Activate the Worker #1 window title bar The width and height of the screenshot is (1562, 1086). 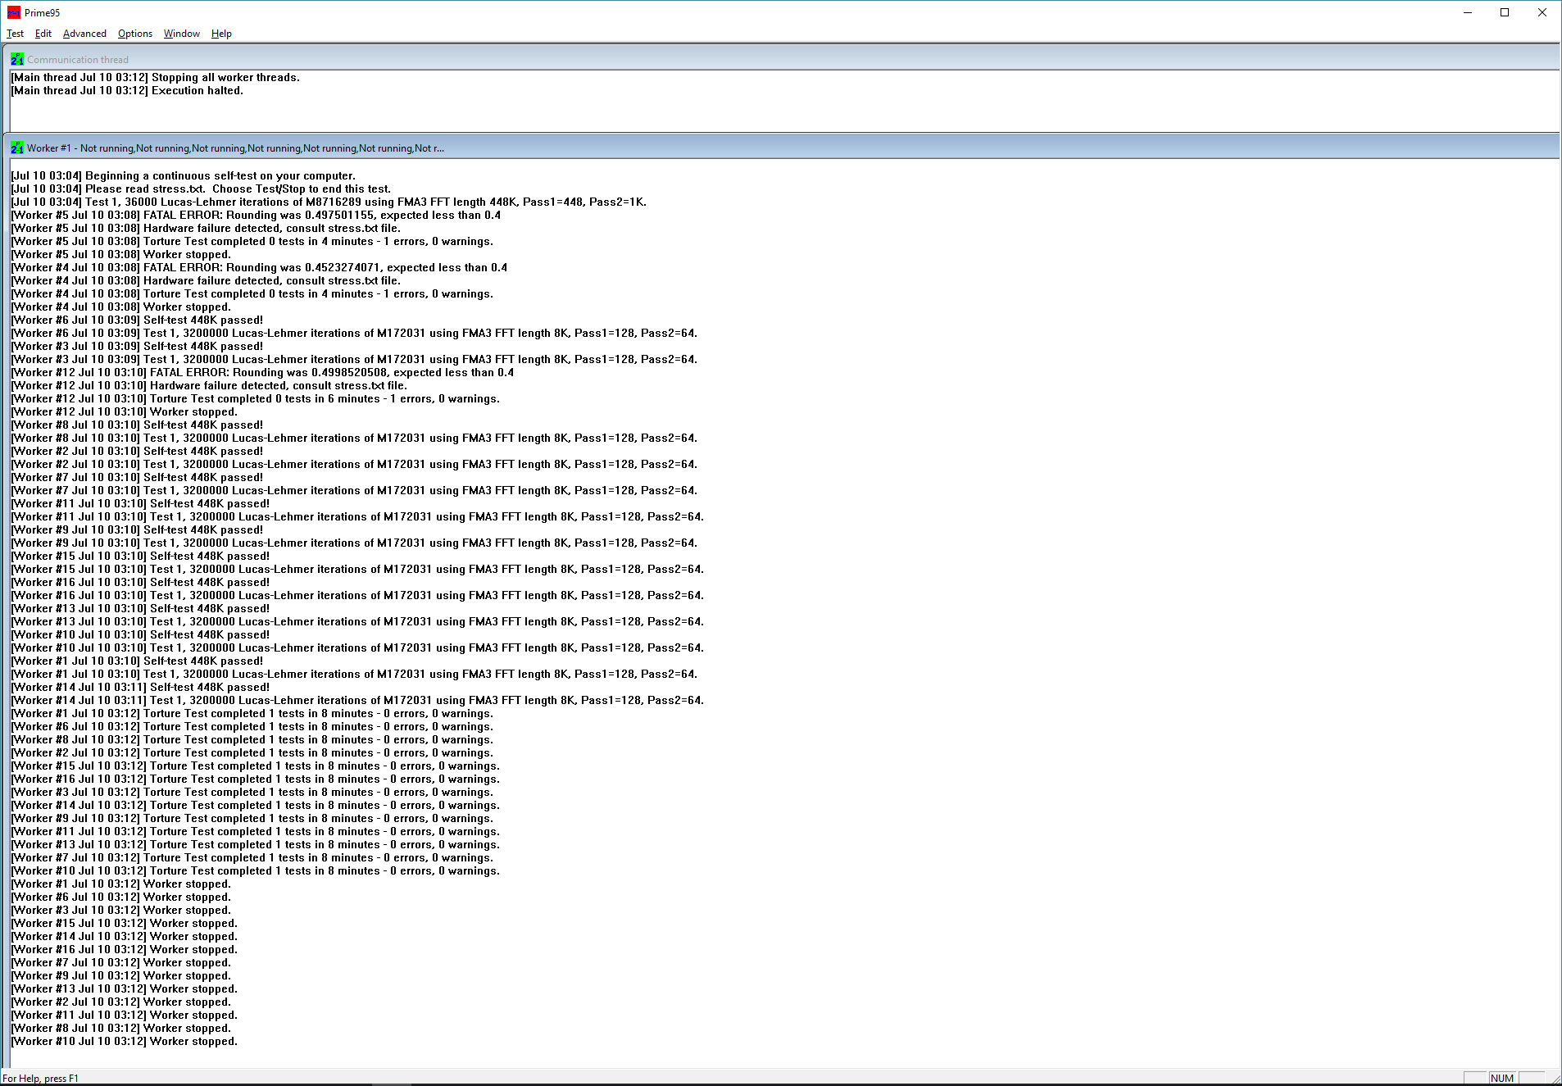(781, 148)
